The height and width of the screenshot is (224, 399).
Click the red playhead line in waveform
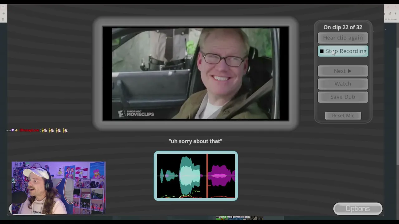click(x=207, y=176)
